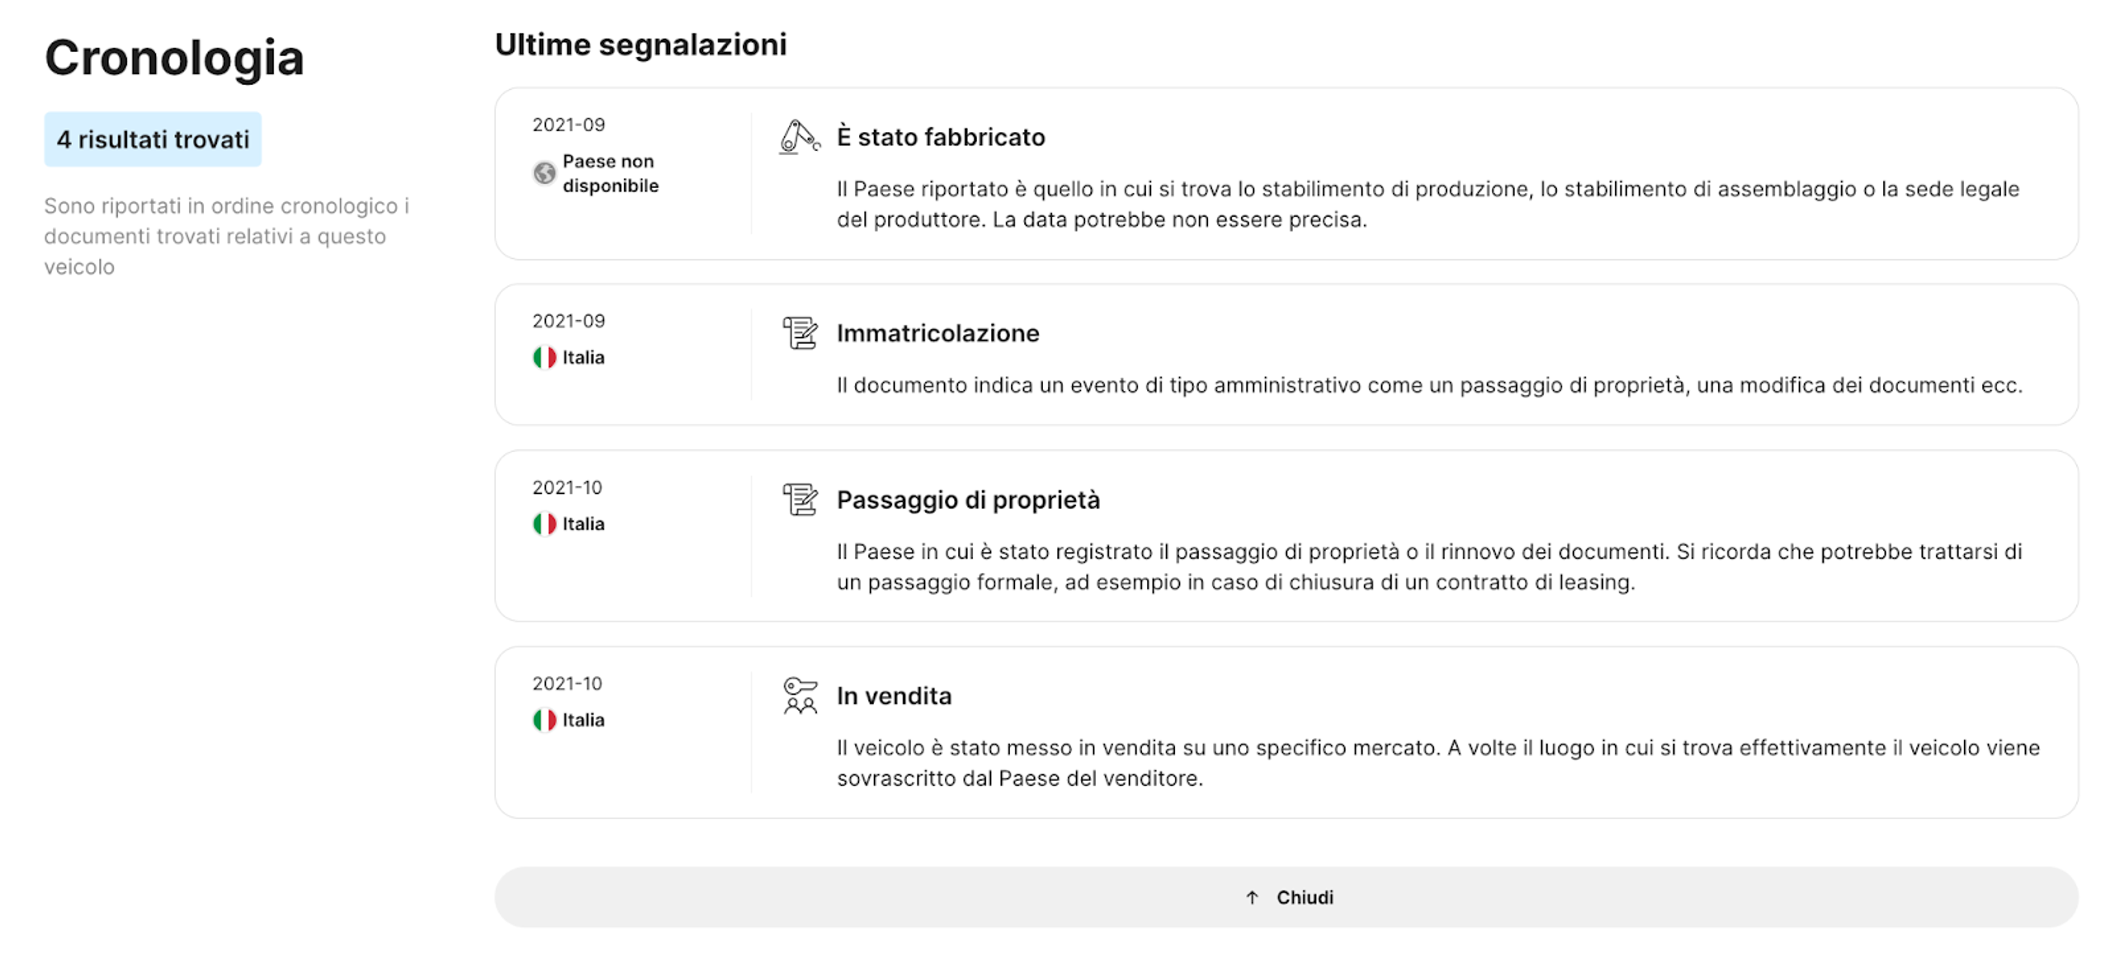
Task: Click the up arrow icon beside Chiudi
Action: coord(1251,898)
